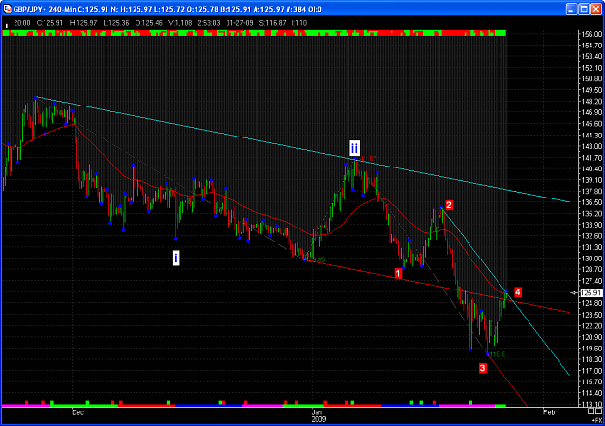
Task: Maximize the GBP/JPY chart window
Action: tap(585, 9)
